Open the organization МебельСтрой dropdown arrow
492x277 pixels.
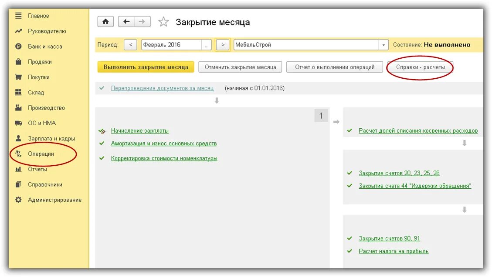click(x=383, y=45)
